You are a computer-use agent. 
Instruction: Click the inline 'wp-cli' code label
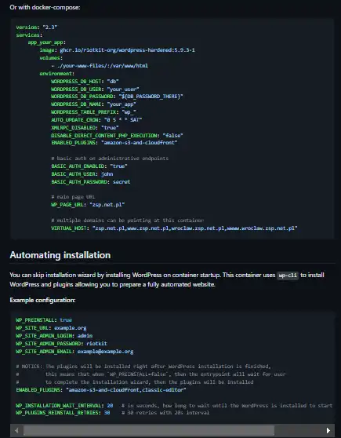288,276
